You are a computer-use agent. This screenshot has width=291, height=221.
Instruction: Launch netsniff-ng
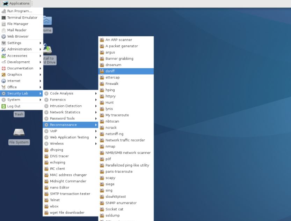click(126, 134)
